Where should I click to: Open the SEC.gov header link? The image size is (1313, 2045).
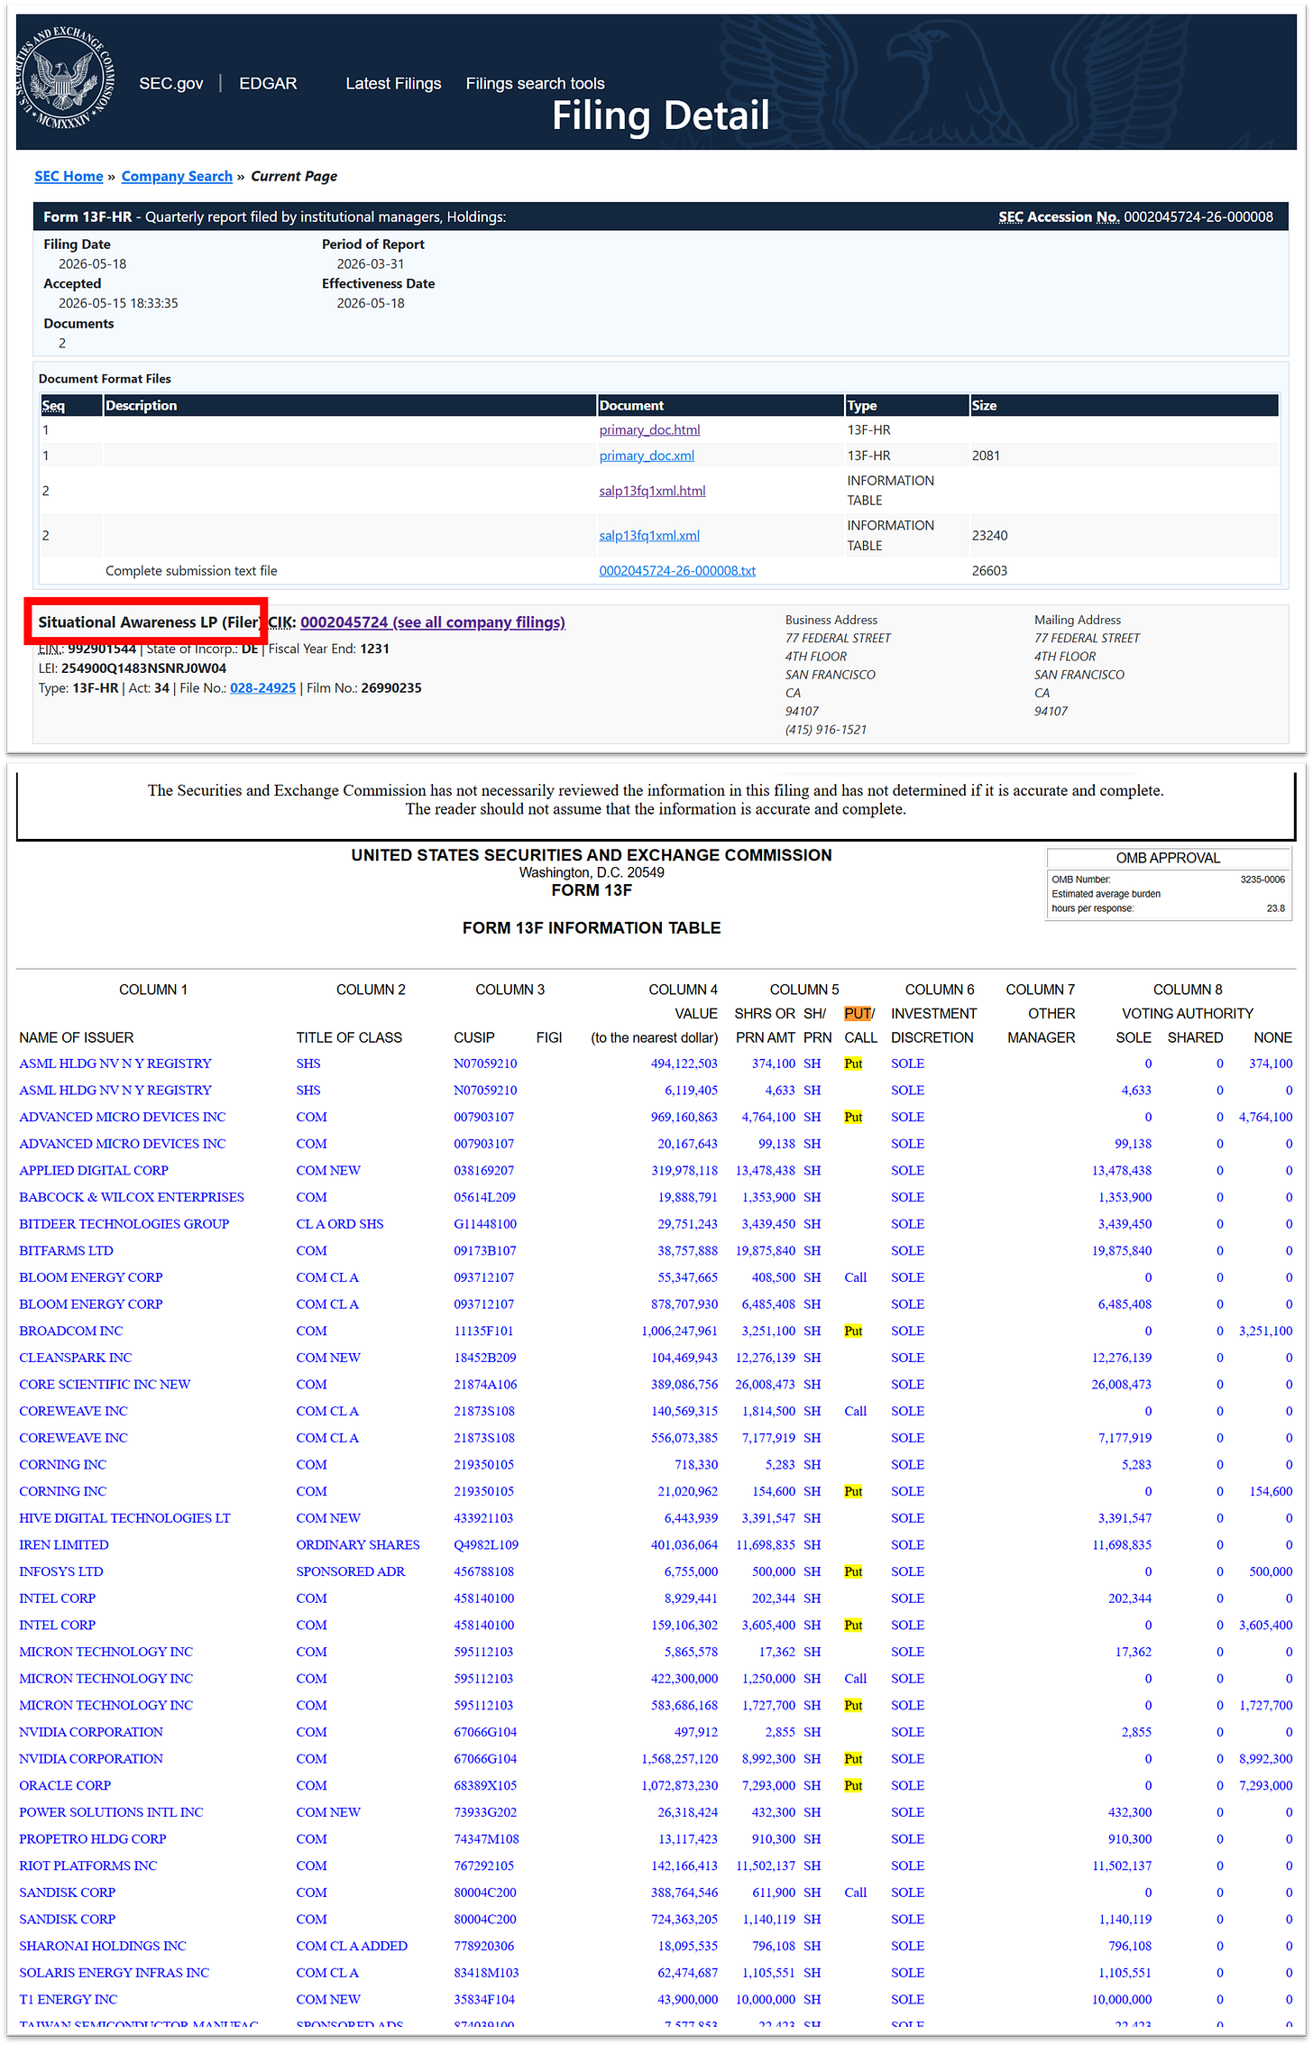[170, 83]
